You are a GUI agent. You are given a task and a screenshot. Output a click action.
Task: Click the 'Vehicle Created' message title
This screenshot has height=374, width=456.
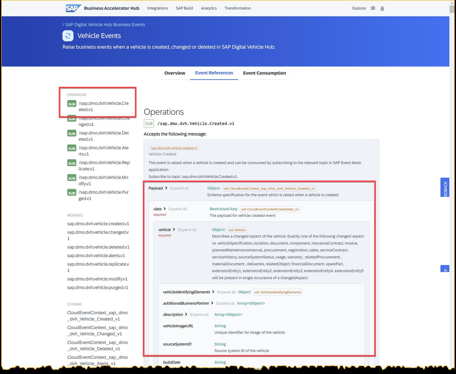tap(162, 154)
